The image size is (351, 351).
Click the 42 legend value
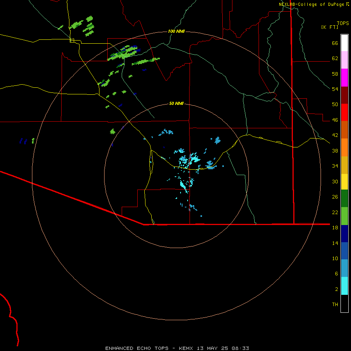point(335,135)
